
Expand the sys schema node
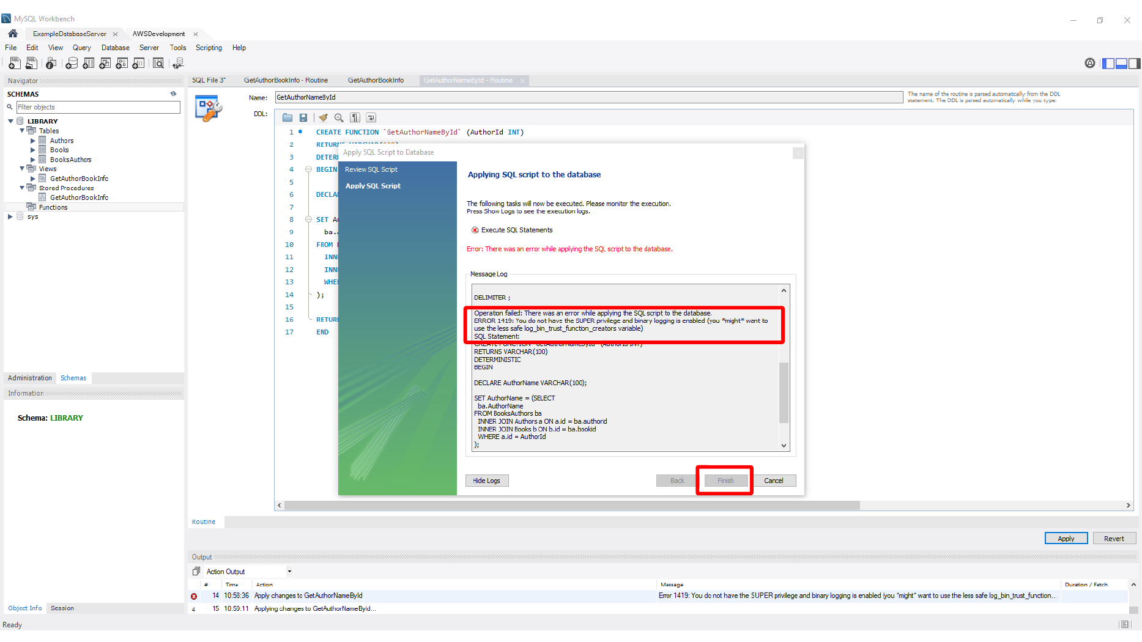10,216
